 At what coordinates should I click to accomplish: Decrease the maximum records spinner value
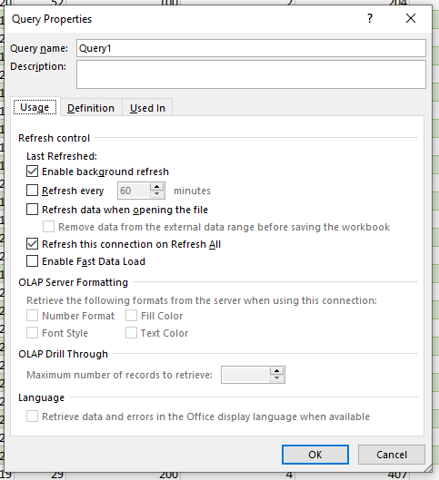(277, 378)
